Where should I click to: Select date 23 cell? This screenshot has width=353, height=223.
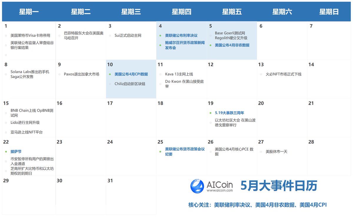point(81,157)
